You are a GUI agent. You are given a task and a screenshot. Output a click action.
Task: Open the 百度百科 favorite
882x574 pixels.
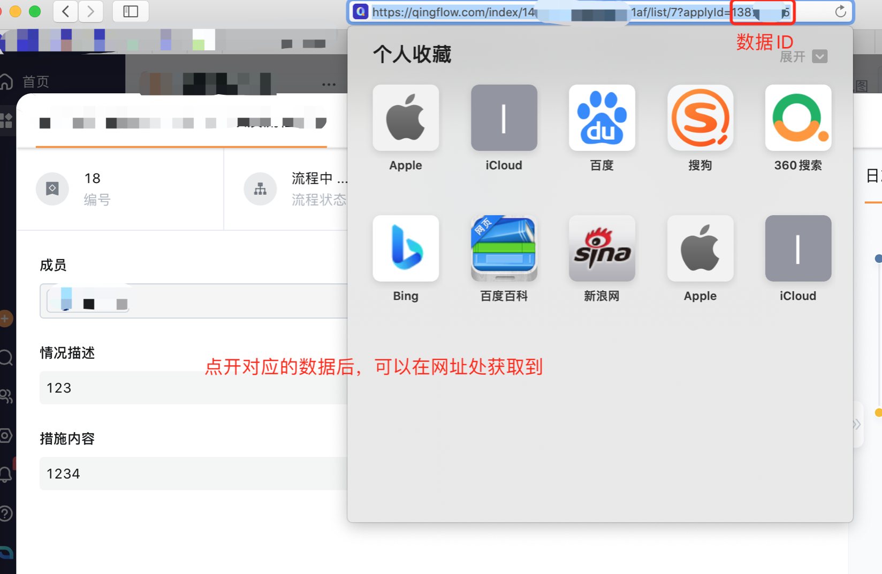click(504, 248)
